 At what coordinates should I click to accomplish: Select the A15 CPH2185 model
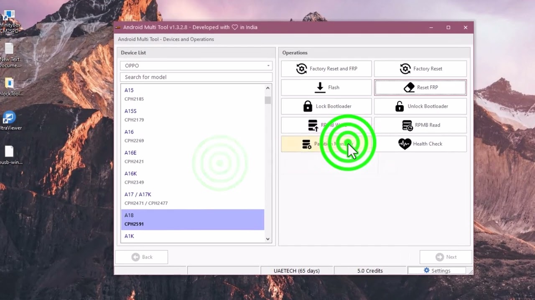point(193,94)
